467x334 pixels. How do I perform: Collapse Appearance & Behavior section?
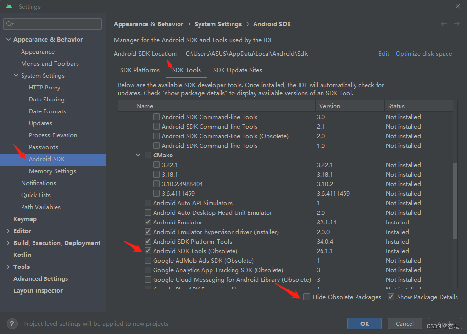(8, 39)
